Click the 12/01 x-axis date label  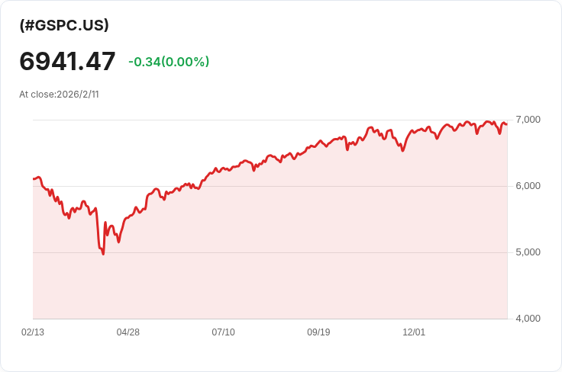click(414, 332)
